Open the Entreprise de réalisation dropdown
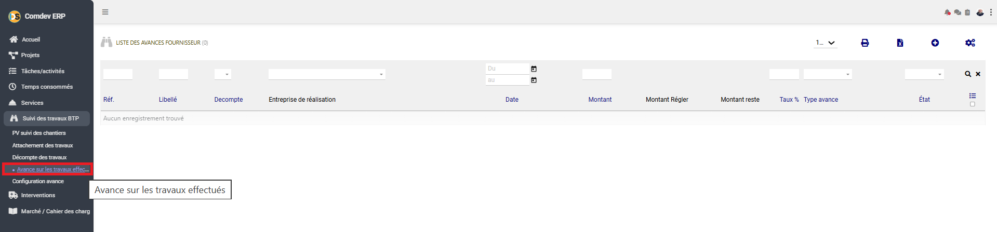This screenshot has height=232, width=997. point(327,74)
